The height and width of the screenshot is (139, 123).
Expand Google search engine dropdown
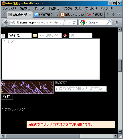(86, 22)
